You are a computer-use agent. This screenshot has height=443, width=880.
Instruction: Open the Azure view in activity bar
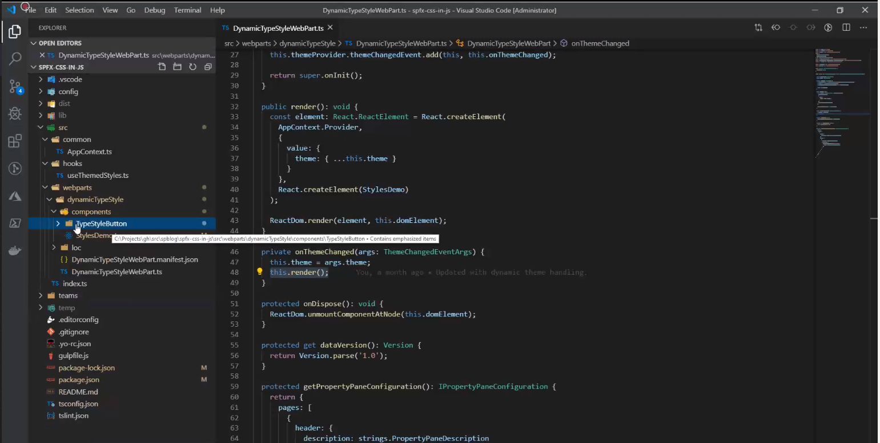15,196
